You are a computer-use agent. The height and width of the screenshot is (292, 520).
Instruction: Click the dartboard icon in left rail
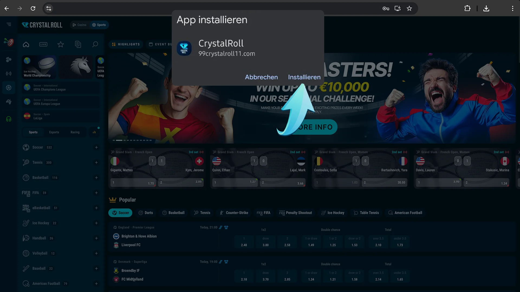click(9, 42)
